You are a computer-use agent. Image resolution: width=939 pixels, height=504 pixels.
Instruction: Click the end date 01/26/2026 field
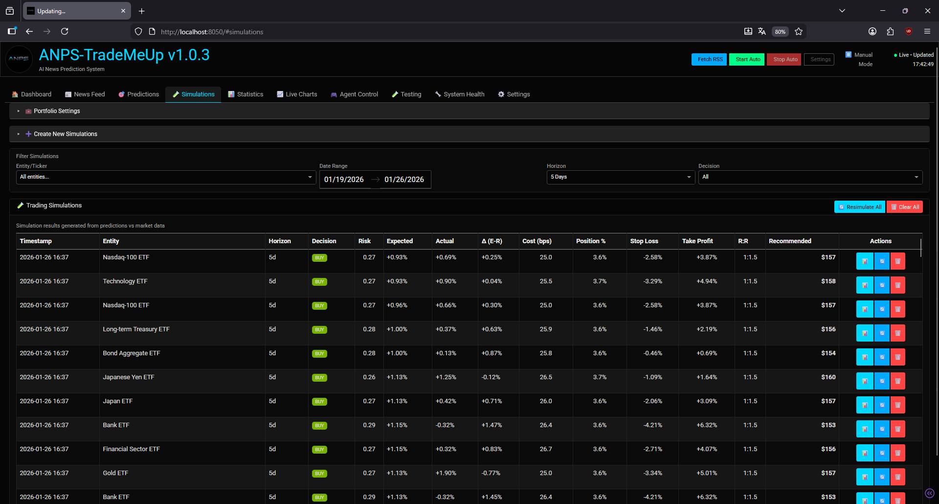pos(404,180)
